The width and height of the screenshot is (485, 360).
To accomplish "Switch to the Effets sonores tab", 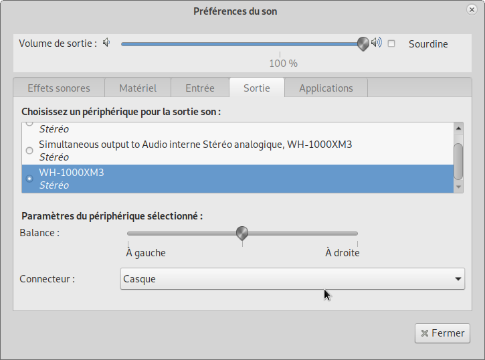I will 58,88.
